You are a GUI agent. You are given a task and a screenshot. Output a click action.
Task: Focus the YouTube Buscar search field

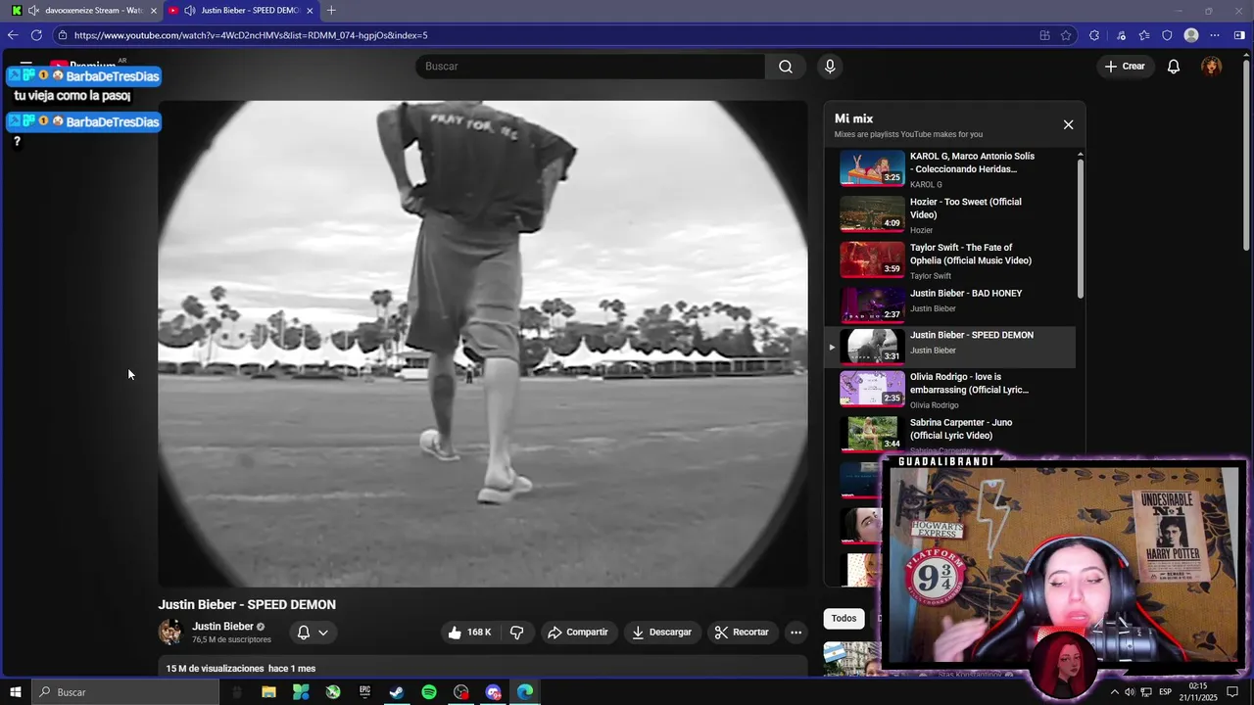[x=590, y=67]
